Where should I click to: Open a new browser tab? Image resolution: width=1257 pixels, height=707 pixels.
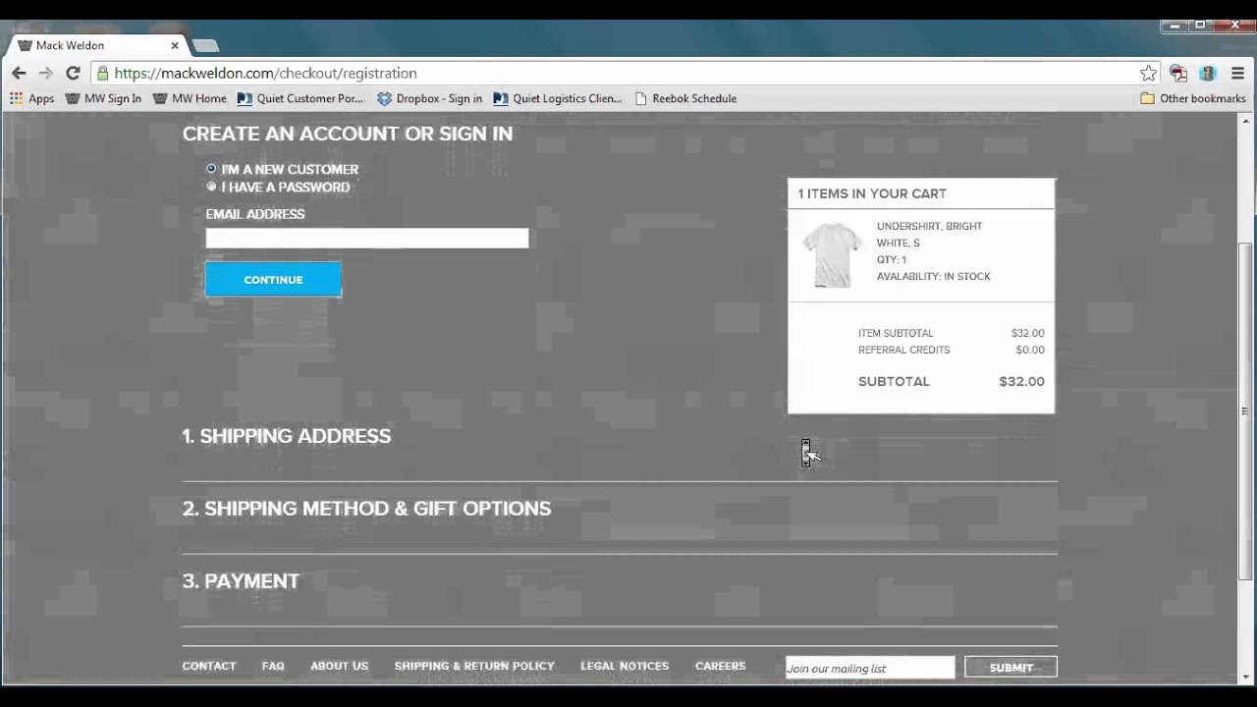(x=205, y=45)
